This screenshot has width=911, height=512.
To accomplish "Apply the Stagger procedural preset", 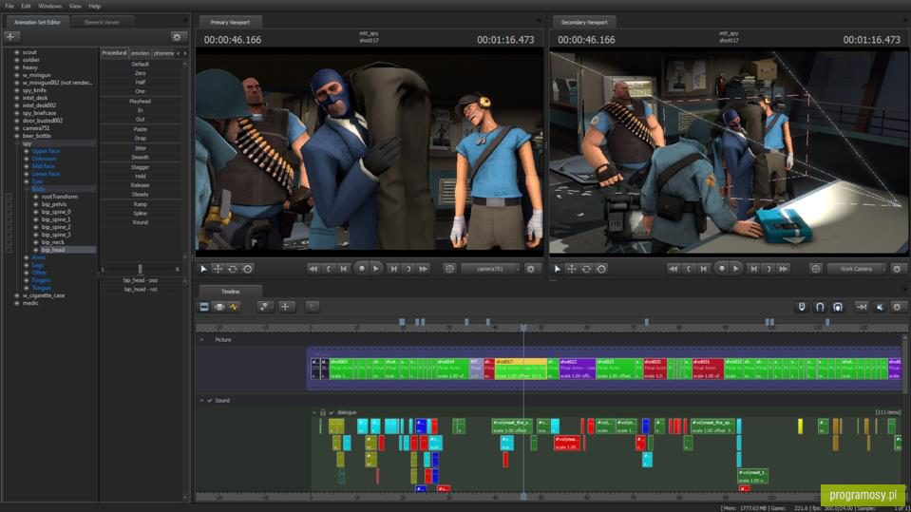I will (140, 167).
